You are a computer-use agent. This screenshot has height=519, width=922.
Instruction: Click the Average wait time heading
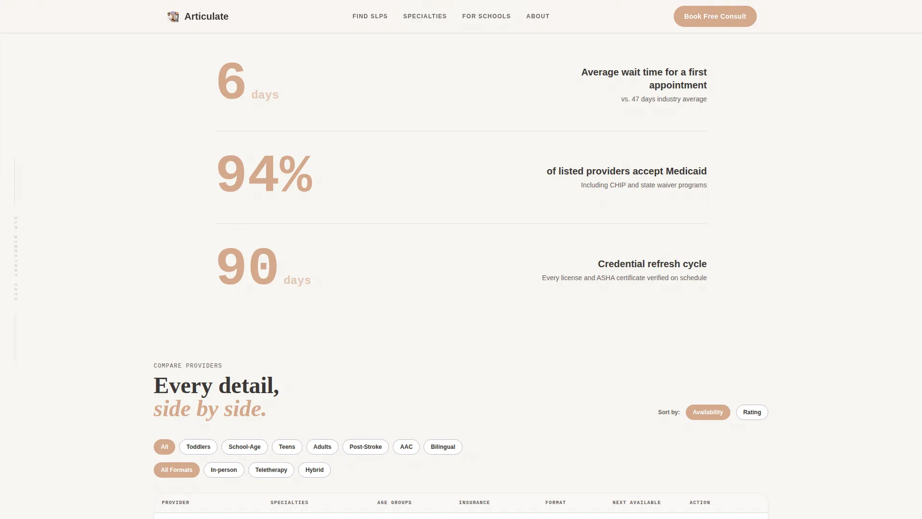(x=644, y=78)
